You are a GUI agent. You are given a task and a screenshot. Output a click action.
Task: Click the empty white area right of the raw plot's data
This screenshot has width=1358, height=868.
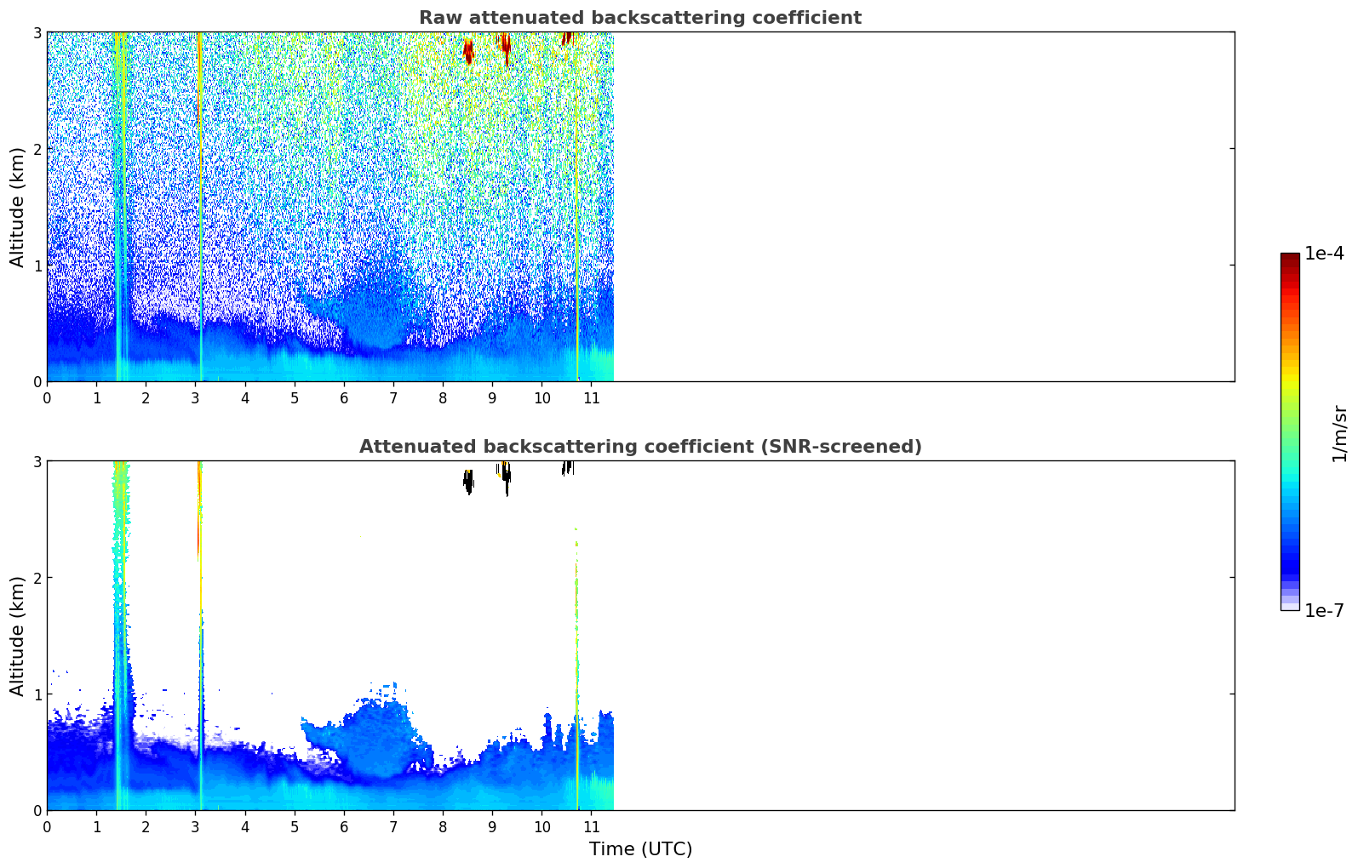[x=920, y=204]
